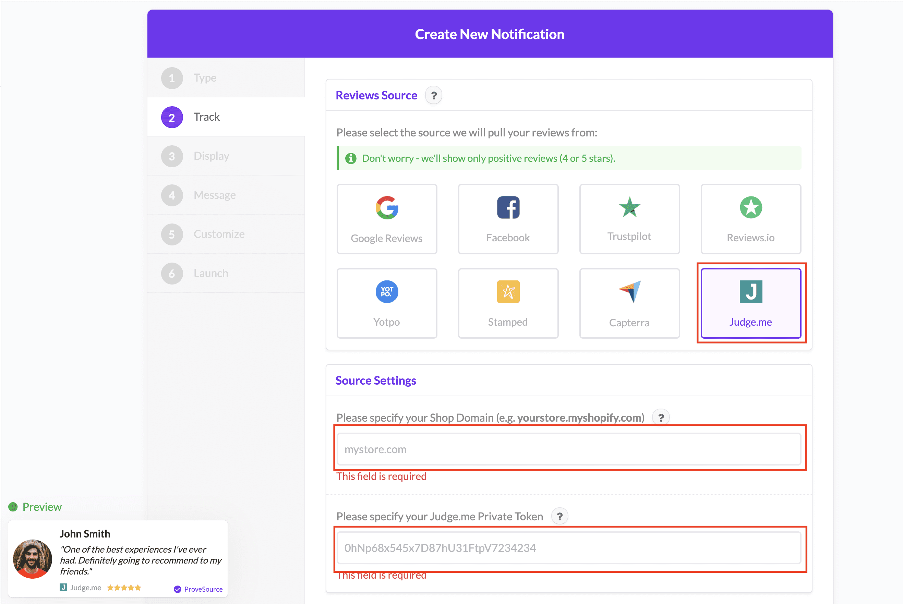The width and height of the screenshot is (903, 604).
Task: Open the Customize step
Action: pos(219,234)
